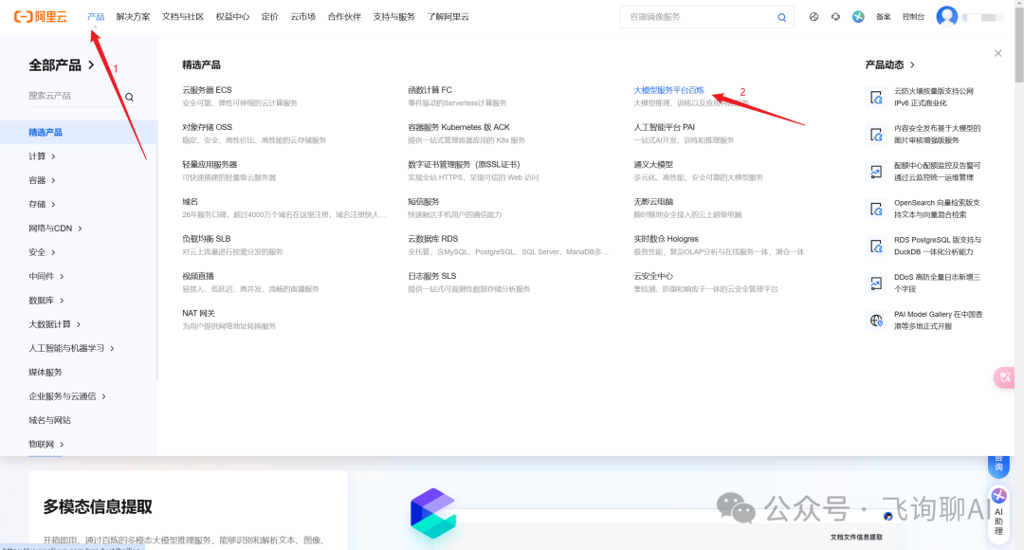
Task: Click the magnifier icon in top search bar
Action: click(781, 18)
